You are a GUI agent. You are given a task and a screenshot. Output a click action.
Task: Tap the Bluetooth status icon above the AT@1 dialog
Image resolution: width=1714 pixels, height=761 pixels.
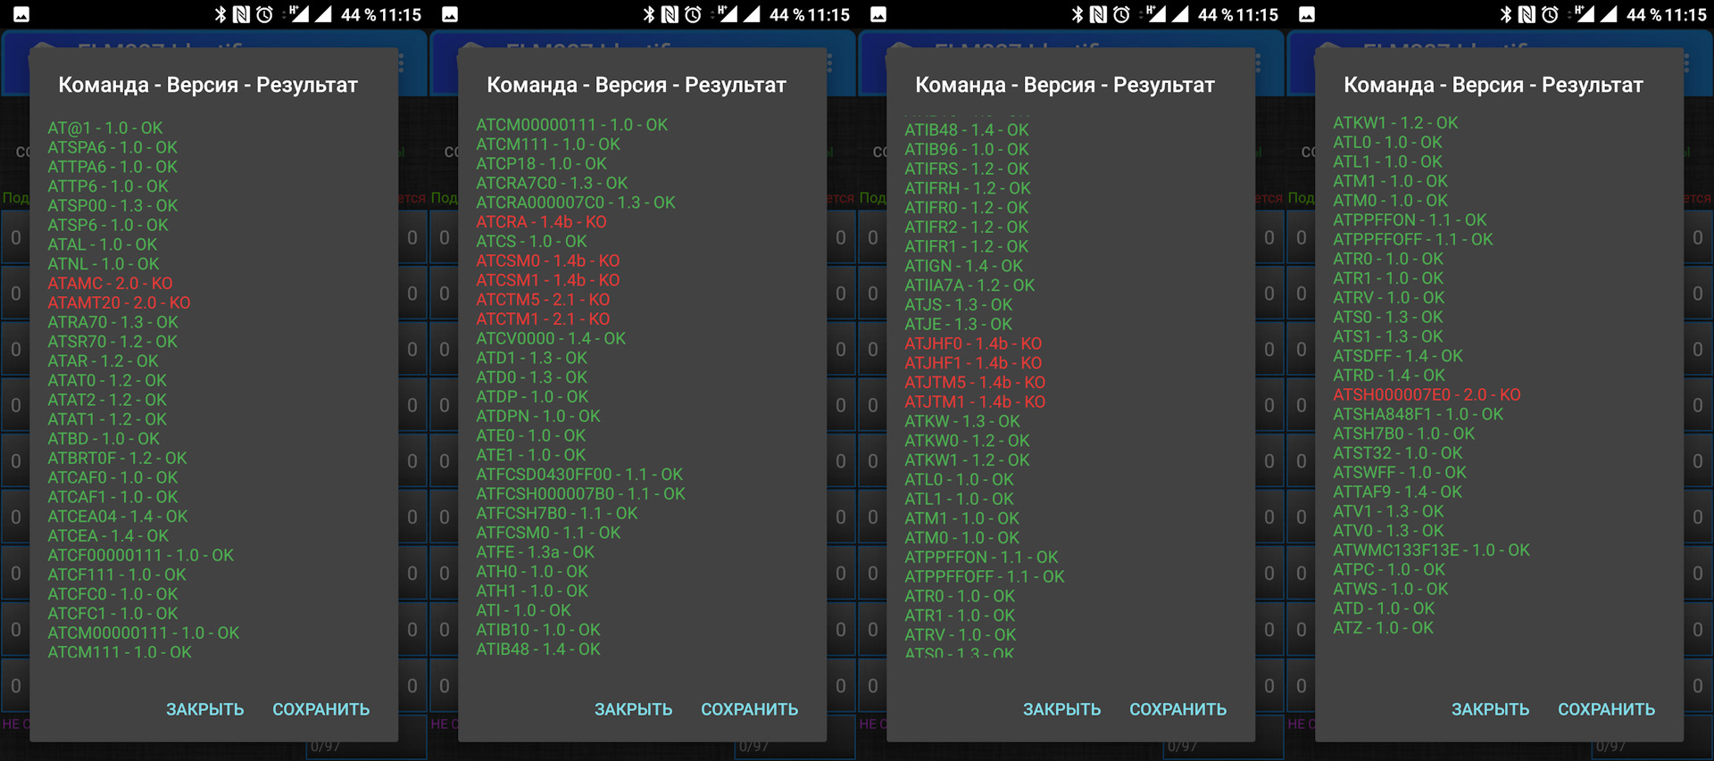tap(220, 14)
